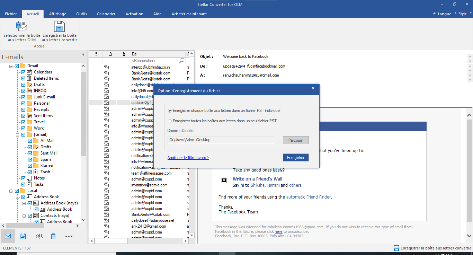Click the ellipsis icon in bottom navigation
Image resolution: width=473 pixels, height=255 pixels.
[x=69, y=236]
